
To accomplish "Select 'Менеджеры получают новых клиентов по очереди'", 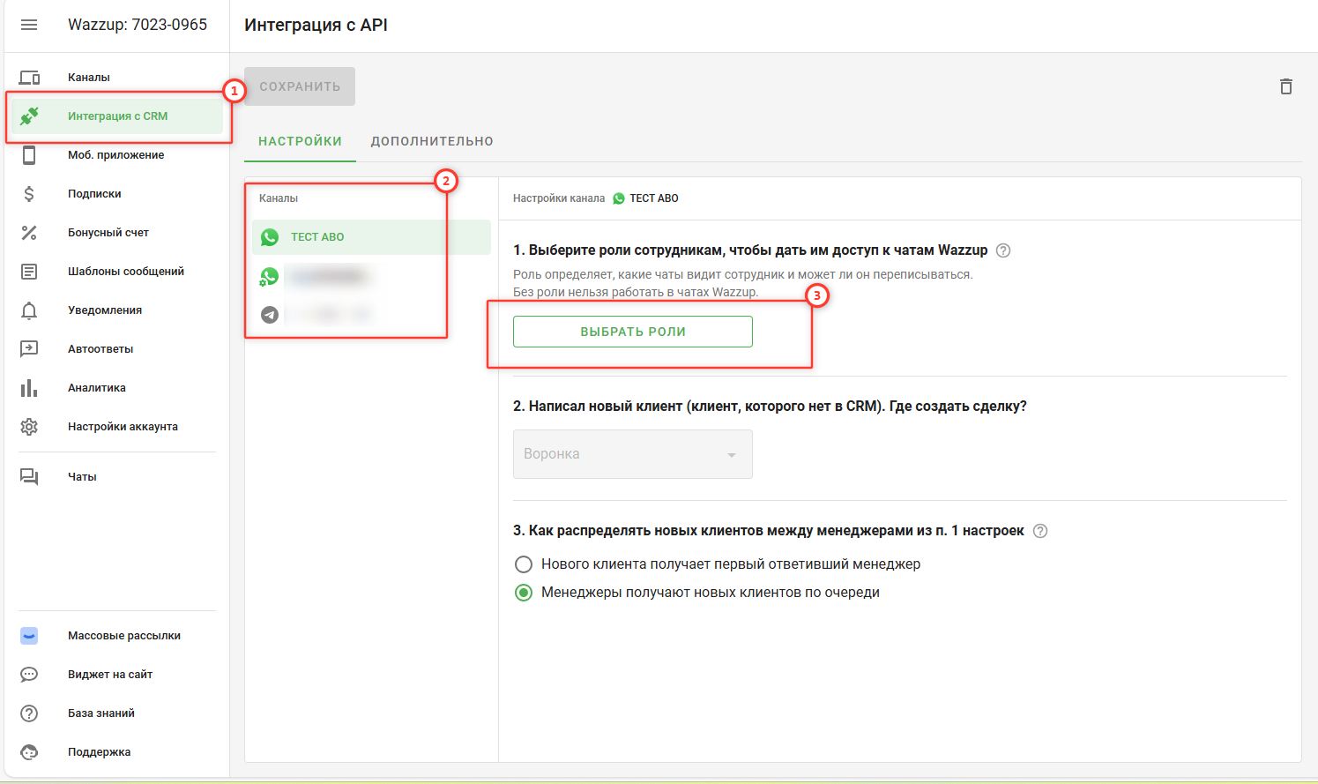I will (524, 593).
